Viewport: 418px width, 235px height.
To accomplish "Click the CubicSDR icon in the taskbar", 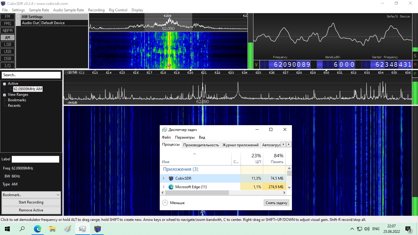I will click(98, 229).
